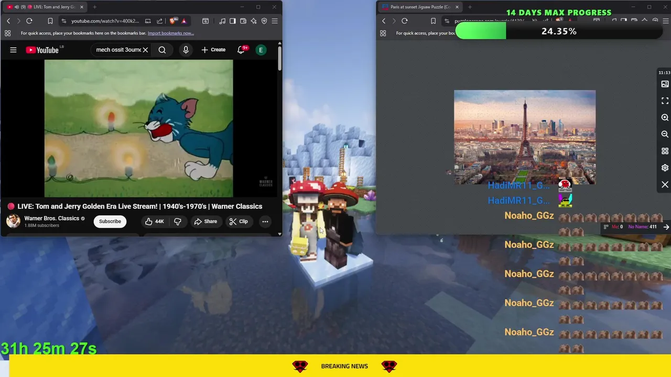Viewport: 671px width, 377px height.
Task: Open site settings icon in YouTube address bar
Action: coord(63,21)
